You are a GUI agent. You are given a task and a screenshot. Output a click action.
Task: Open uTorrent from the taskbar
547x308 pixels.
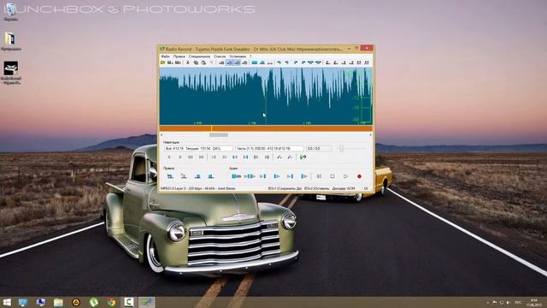click(x=93, y=302)
